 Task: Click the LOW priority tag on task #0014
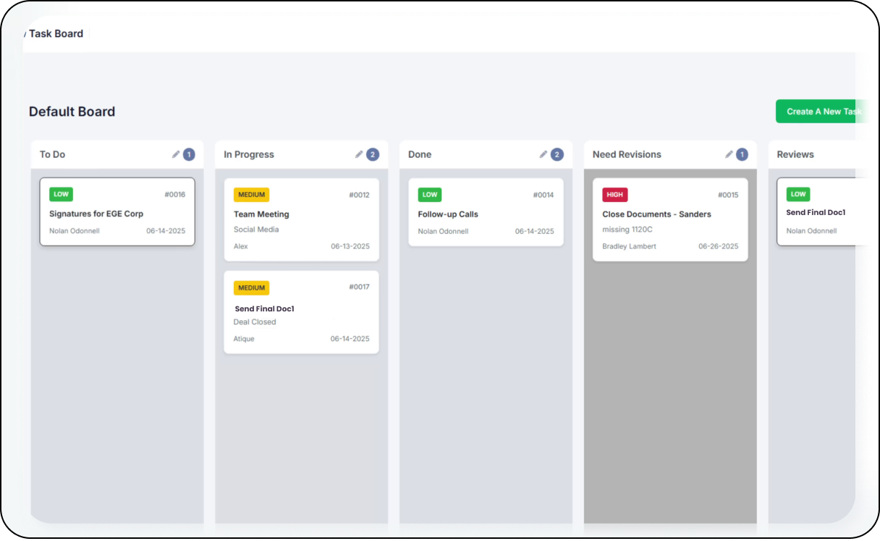[x=430, y=195]
